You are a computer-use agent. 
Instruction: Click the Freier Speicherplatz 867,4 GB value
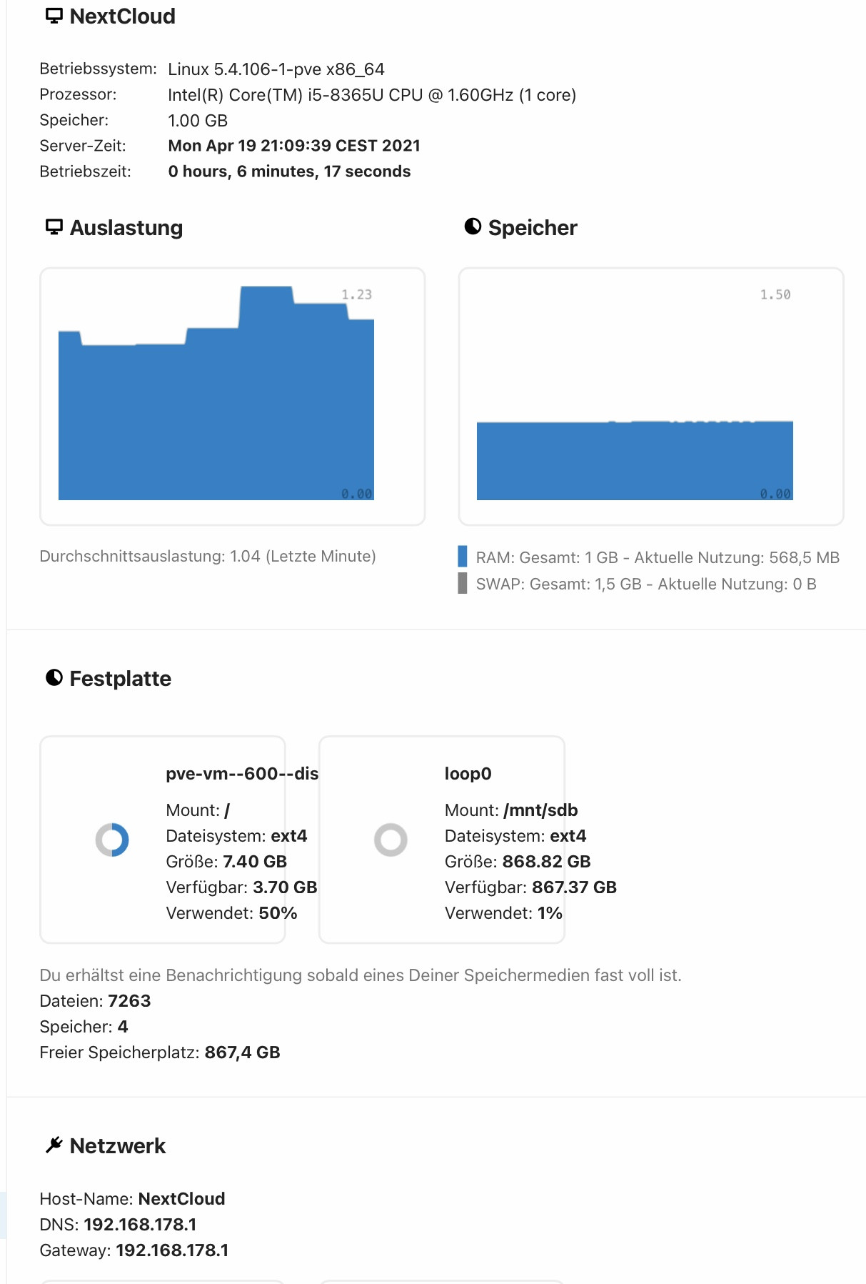(242, 1052)
